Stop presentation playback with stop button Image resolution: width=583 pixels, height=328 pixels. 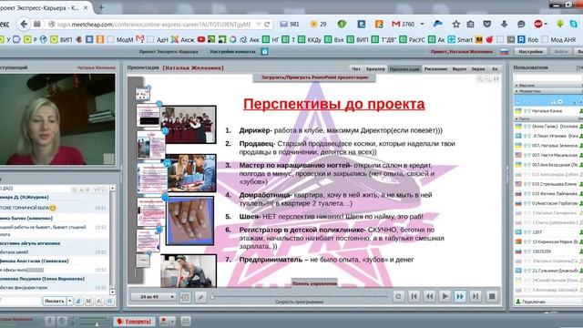[x=492, y=296]
